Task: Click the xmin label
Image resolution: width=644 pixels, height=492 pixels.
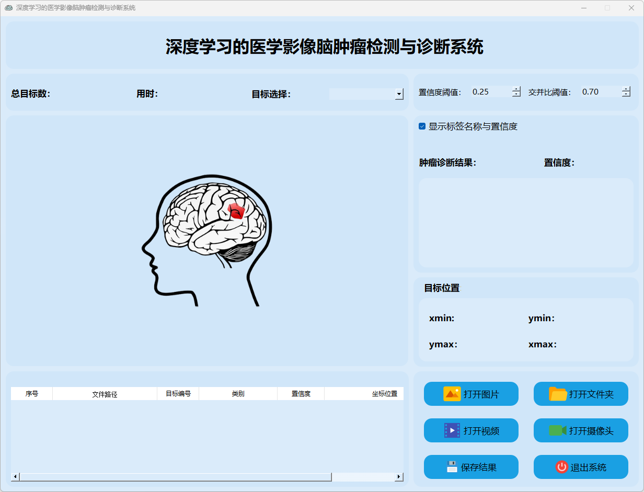Action: (442, 318)
